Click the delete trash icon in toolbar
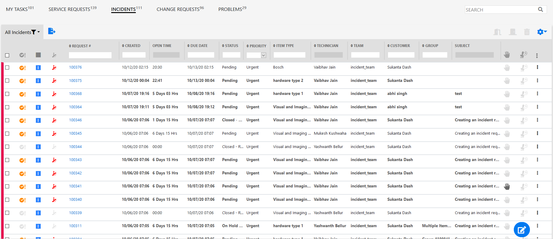The height and width of the screenshot is (239, 553). tap(527, 32)
